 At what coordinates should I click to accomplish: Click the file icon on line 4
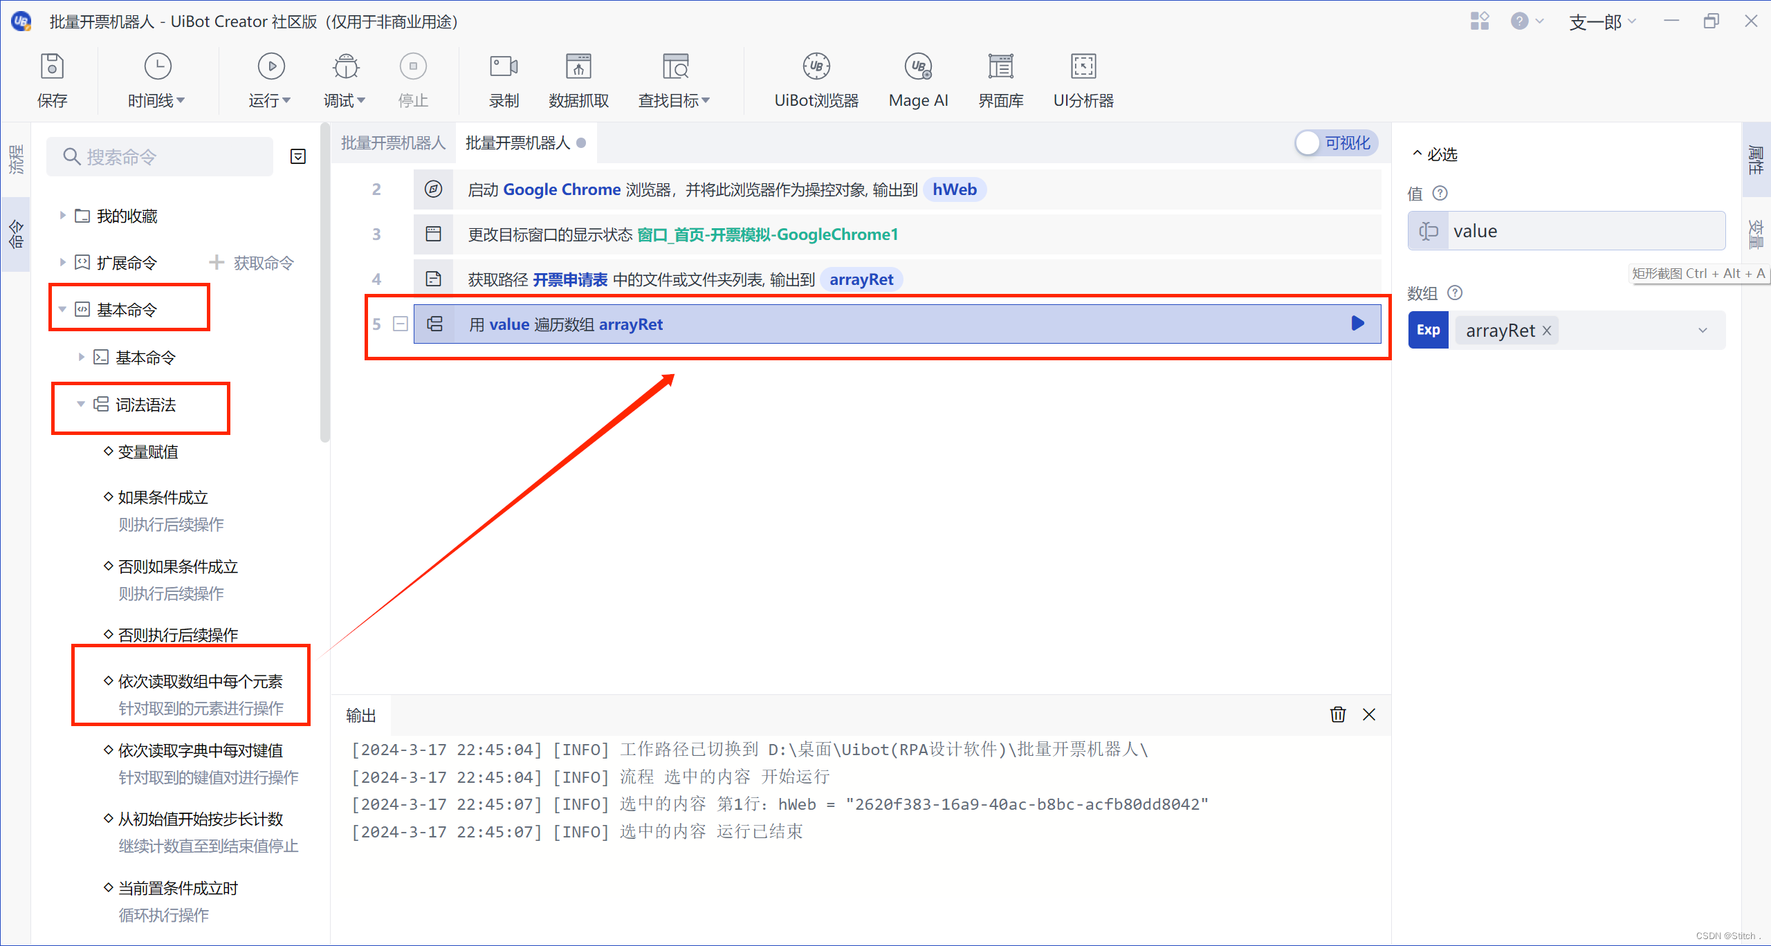(x=433, y=279)
